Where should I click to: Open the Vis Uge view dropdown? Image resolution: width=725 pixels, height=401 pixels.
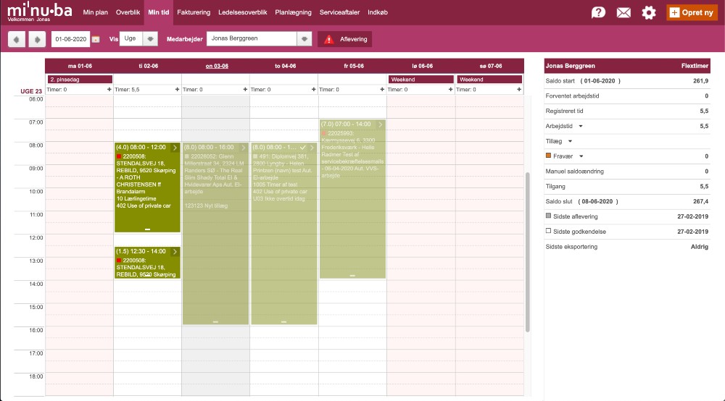pos(150,39)
